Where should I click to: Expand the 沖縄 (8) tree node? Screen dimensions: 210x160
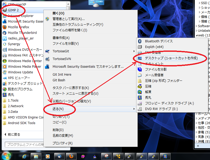coord(197,142)
